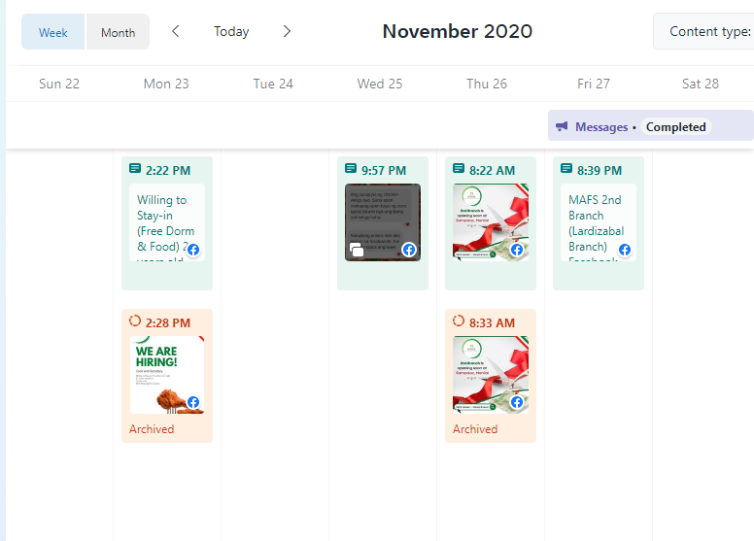This screenshot has width=754, height=541.
Task: Open the 8:22 AM branch opening post thumbnail
Action: (x=491, y=222)
